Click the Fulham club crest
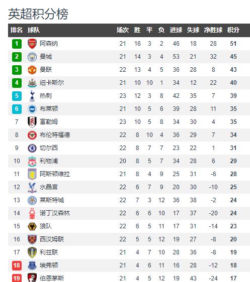Screen dimensions: 250x282 32,122
